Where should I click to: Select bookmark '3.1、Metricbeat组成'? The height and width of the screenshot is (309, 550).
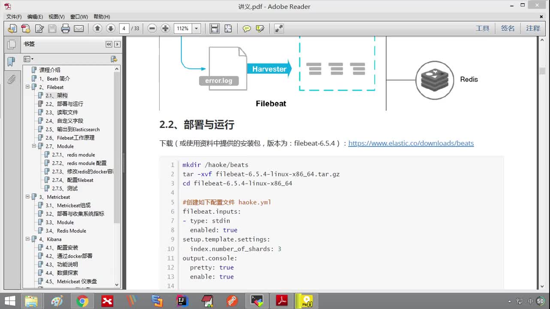(x=68, y=205)
